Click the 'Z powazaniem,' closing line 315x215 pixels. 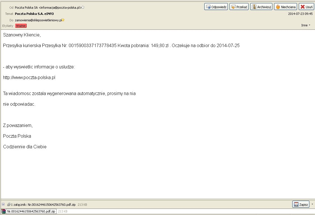click(18, 126)
